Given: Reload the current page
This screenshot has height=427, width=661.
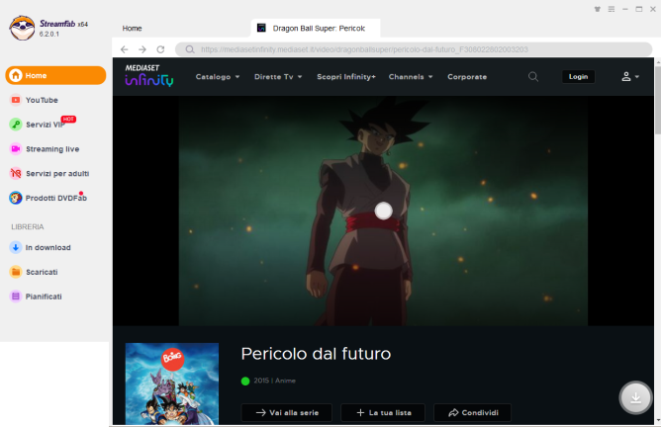Looking at the screenshot, I should click(x=160, y=49).
